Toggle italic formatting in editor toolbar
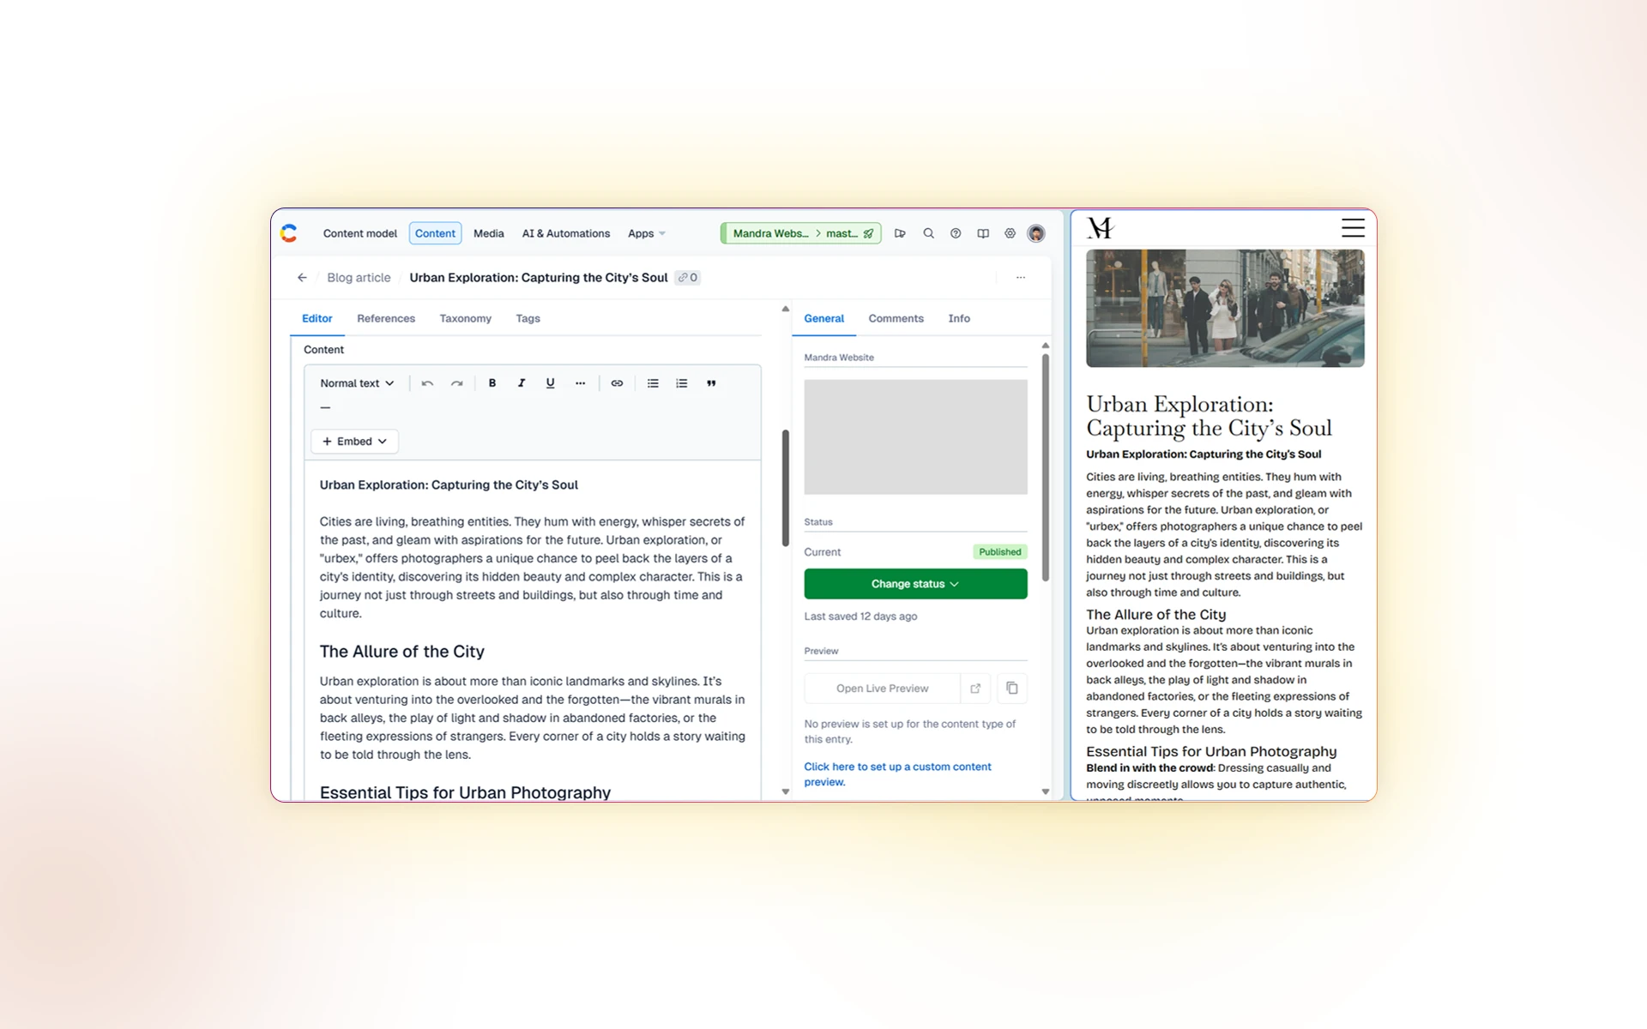This screenshot has width=1647, height=1029. click(521, 383)
